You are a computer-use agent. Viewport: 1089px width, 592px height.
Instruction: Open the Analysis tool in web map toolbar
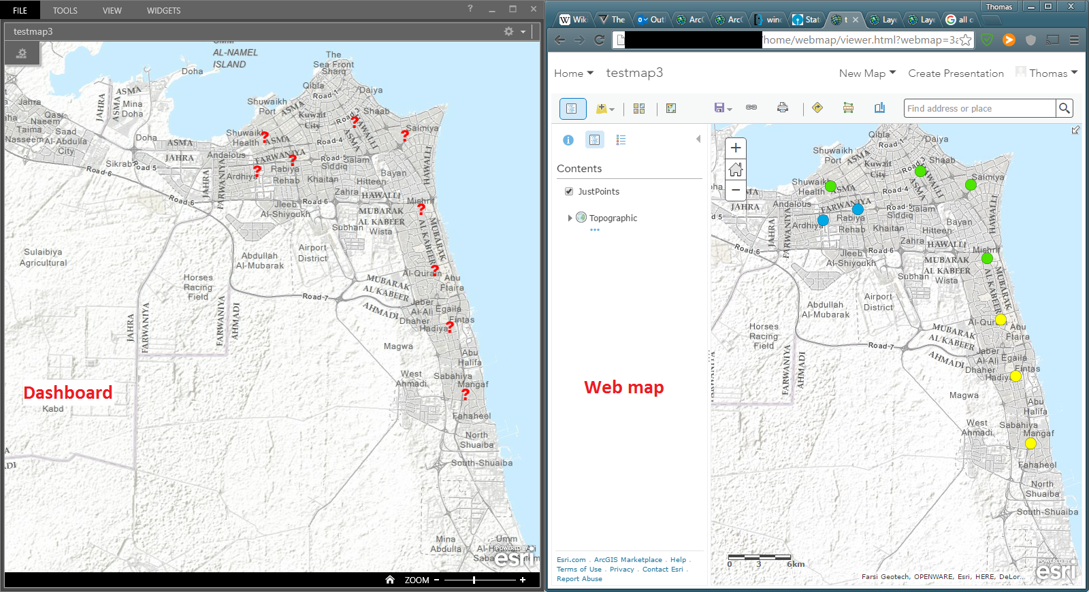[x=671, y=108]
